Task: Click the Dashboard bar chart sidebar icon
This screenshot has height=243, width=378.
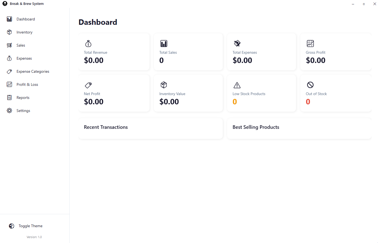Action: click(10, 19)
